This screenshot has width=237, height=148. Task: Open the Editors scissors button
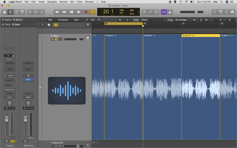(42, 12)
